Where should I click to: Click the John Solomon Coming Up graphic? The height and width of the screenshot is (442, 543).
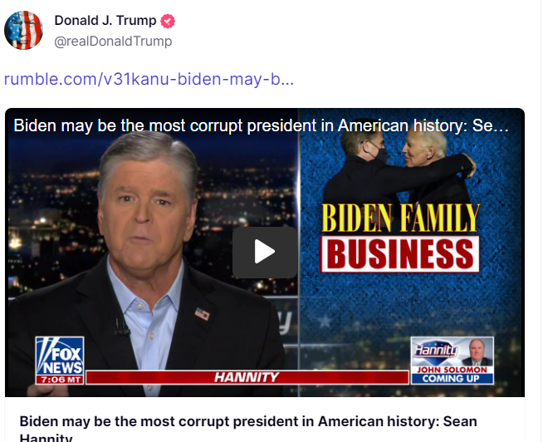pyautogui.click(x=452, y=360)
